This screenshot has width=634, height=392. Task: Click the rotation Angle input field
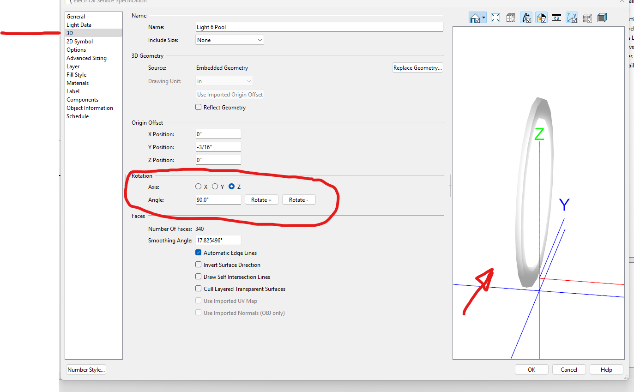[218, 199]
